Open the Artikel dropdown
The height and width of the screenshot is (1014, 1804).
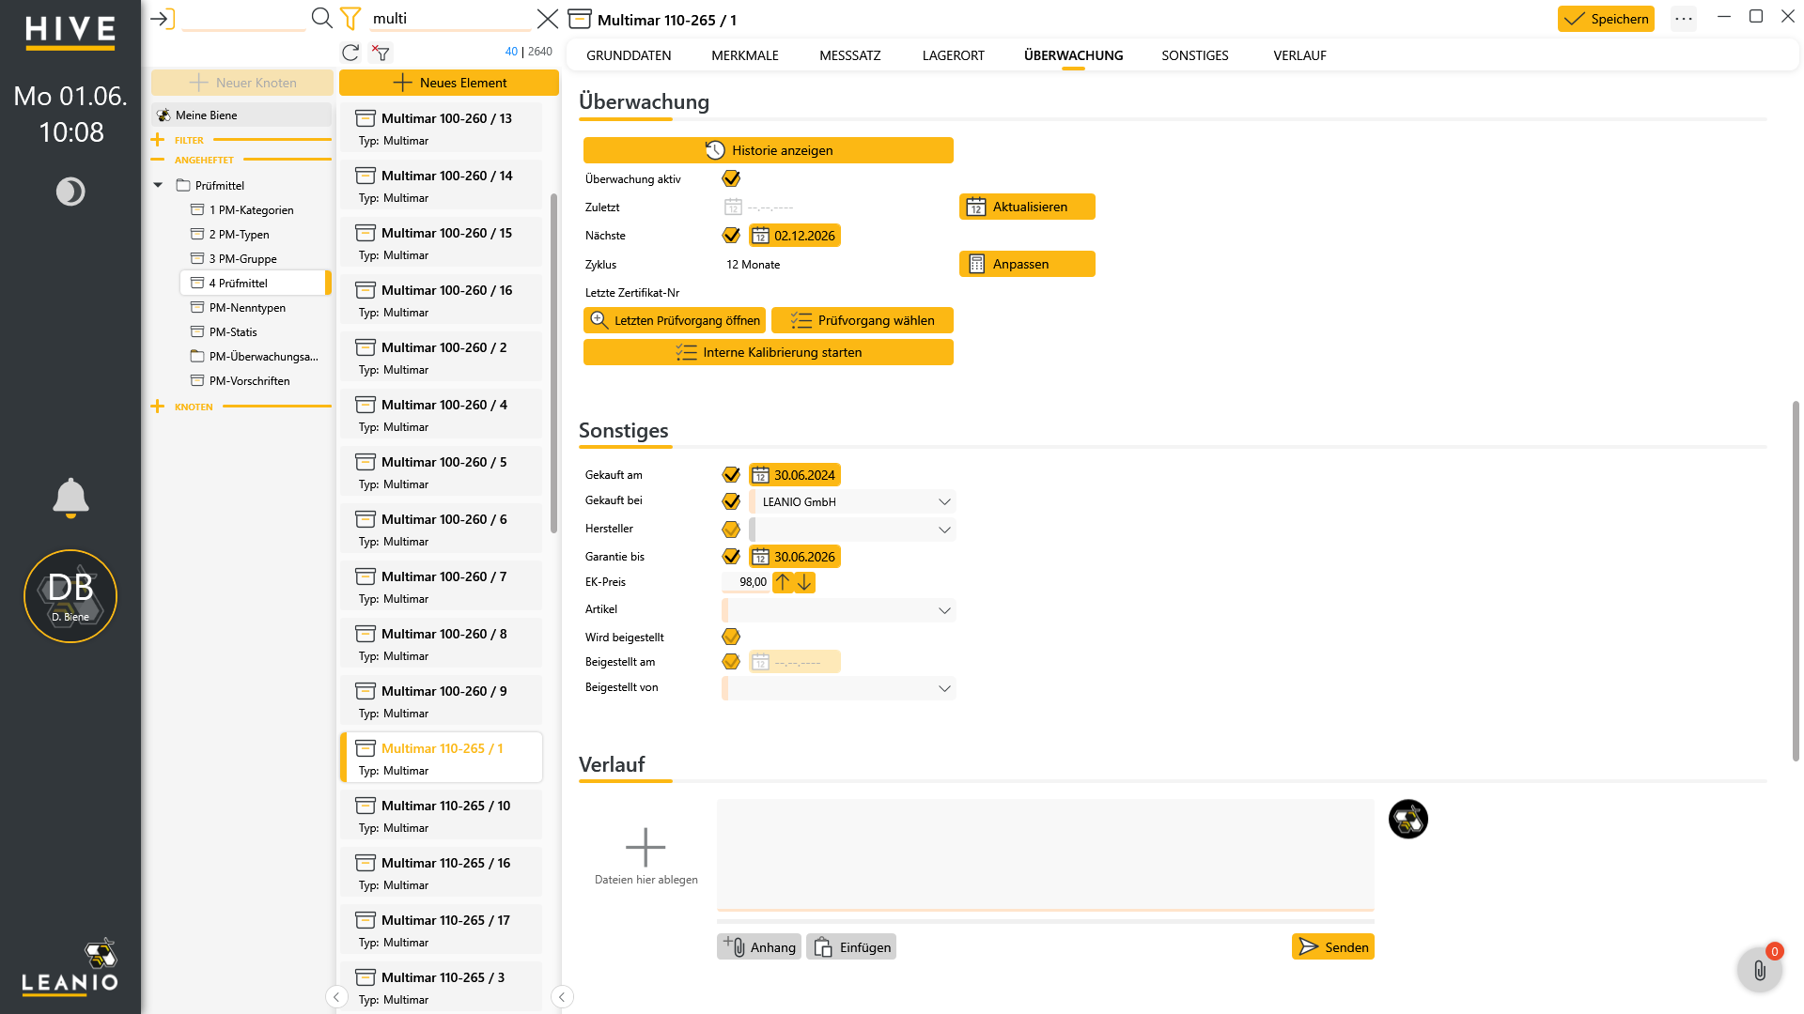[x=839, y=610]
